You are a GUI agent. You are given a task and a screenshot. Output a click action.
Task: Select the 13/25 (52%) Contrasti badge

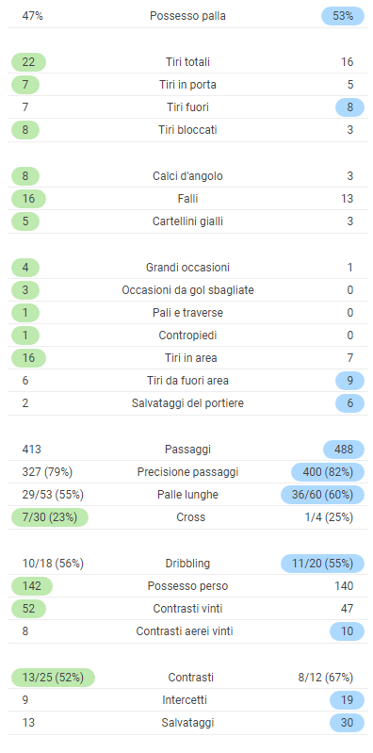pos(53,678)
